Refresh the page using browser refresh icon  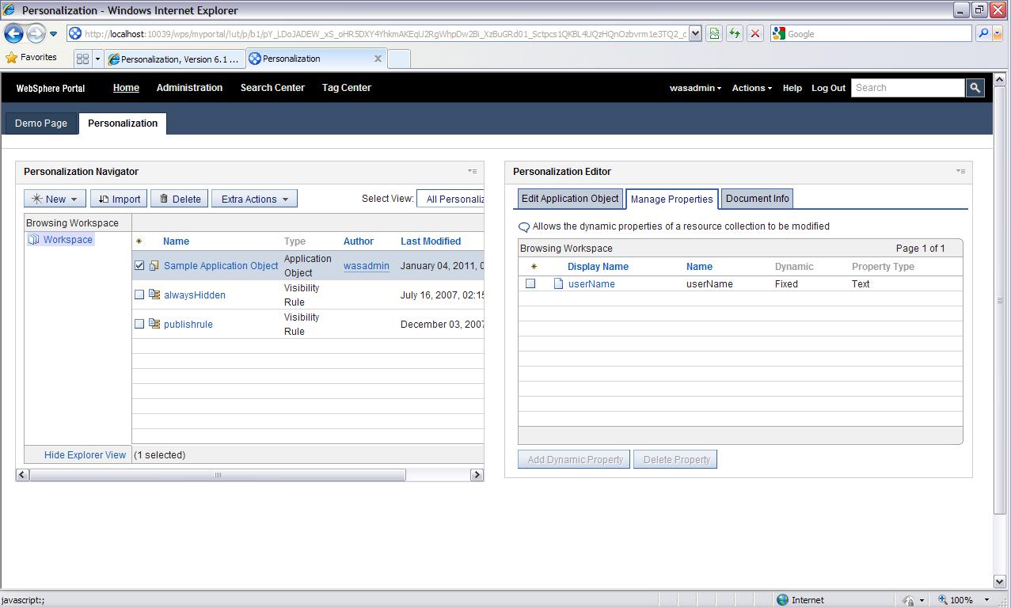click(732, 33)
